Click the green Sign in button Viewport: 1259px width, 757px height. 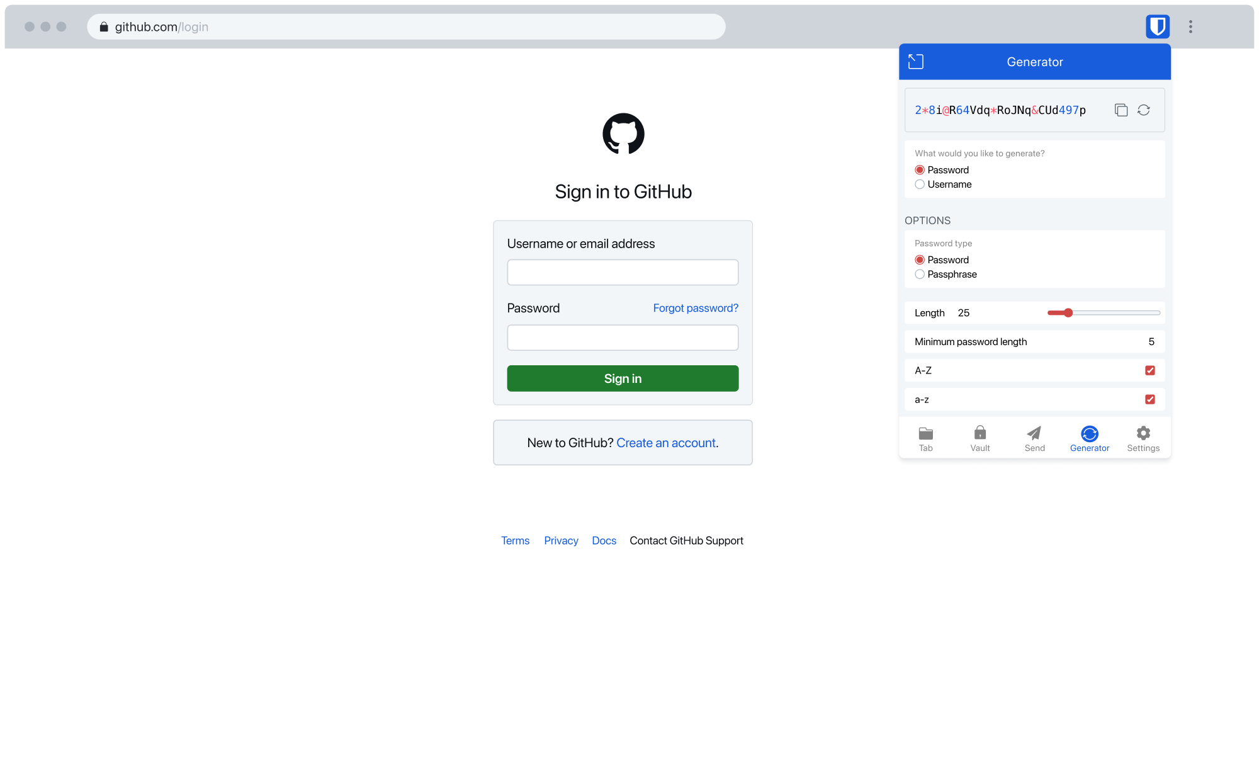(623, 378)
